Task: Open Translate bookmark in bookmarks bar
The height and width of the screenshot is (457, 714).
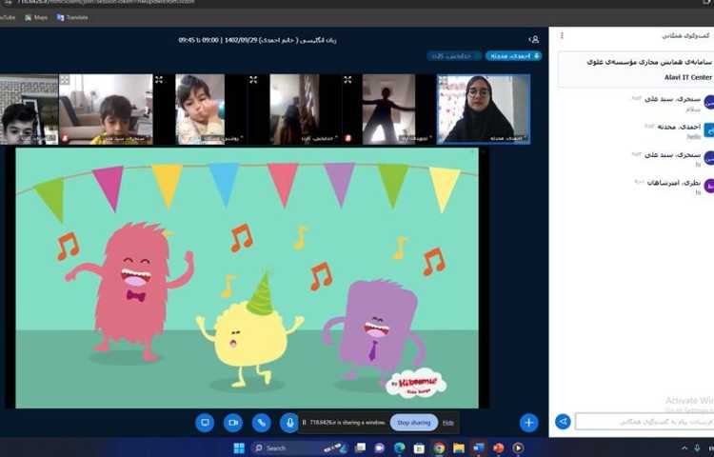Action: [x=73, y=17]
